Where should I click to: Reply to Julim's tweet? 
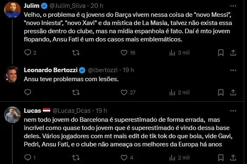point(28,52)
